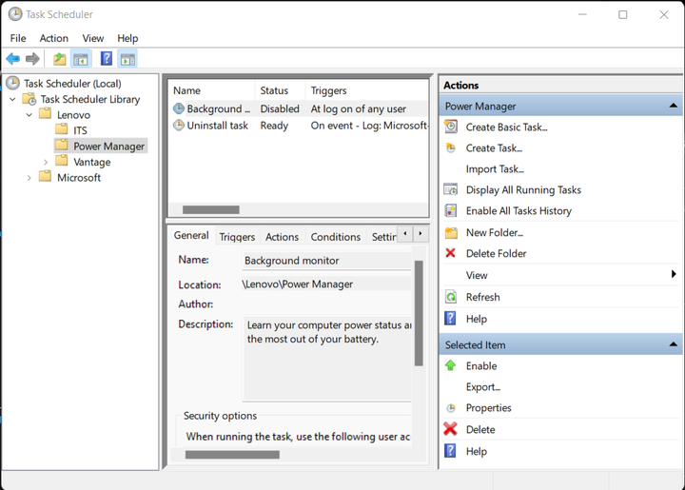Click the Description text box

click(x=326, y=359)
